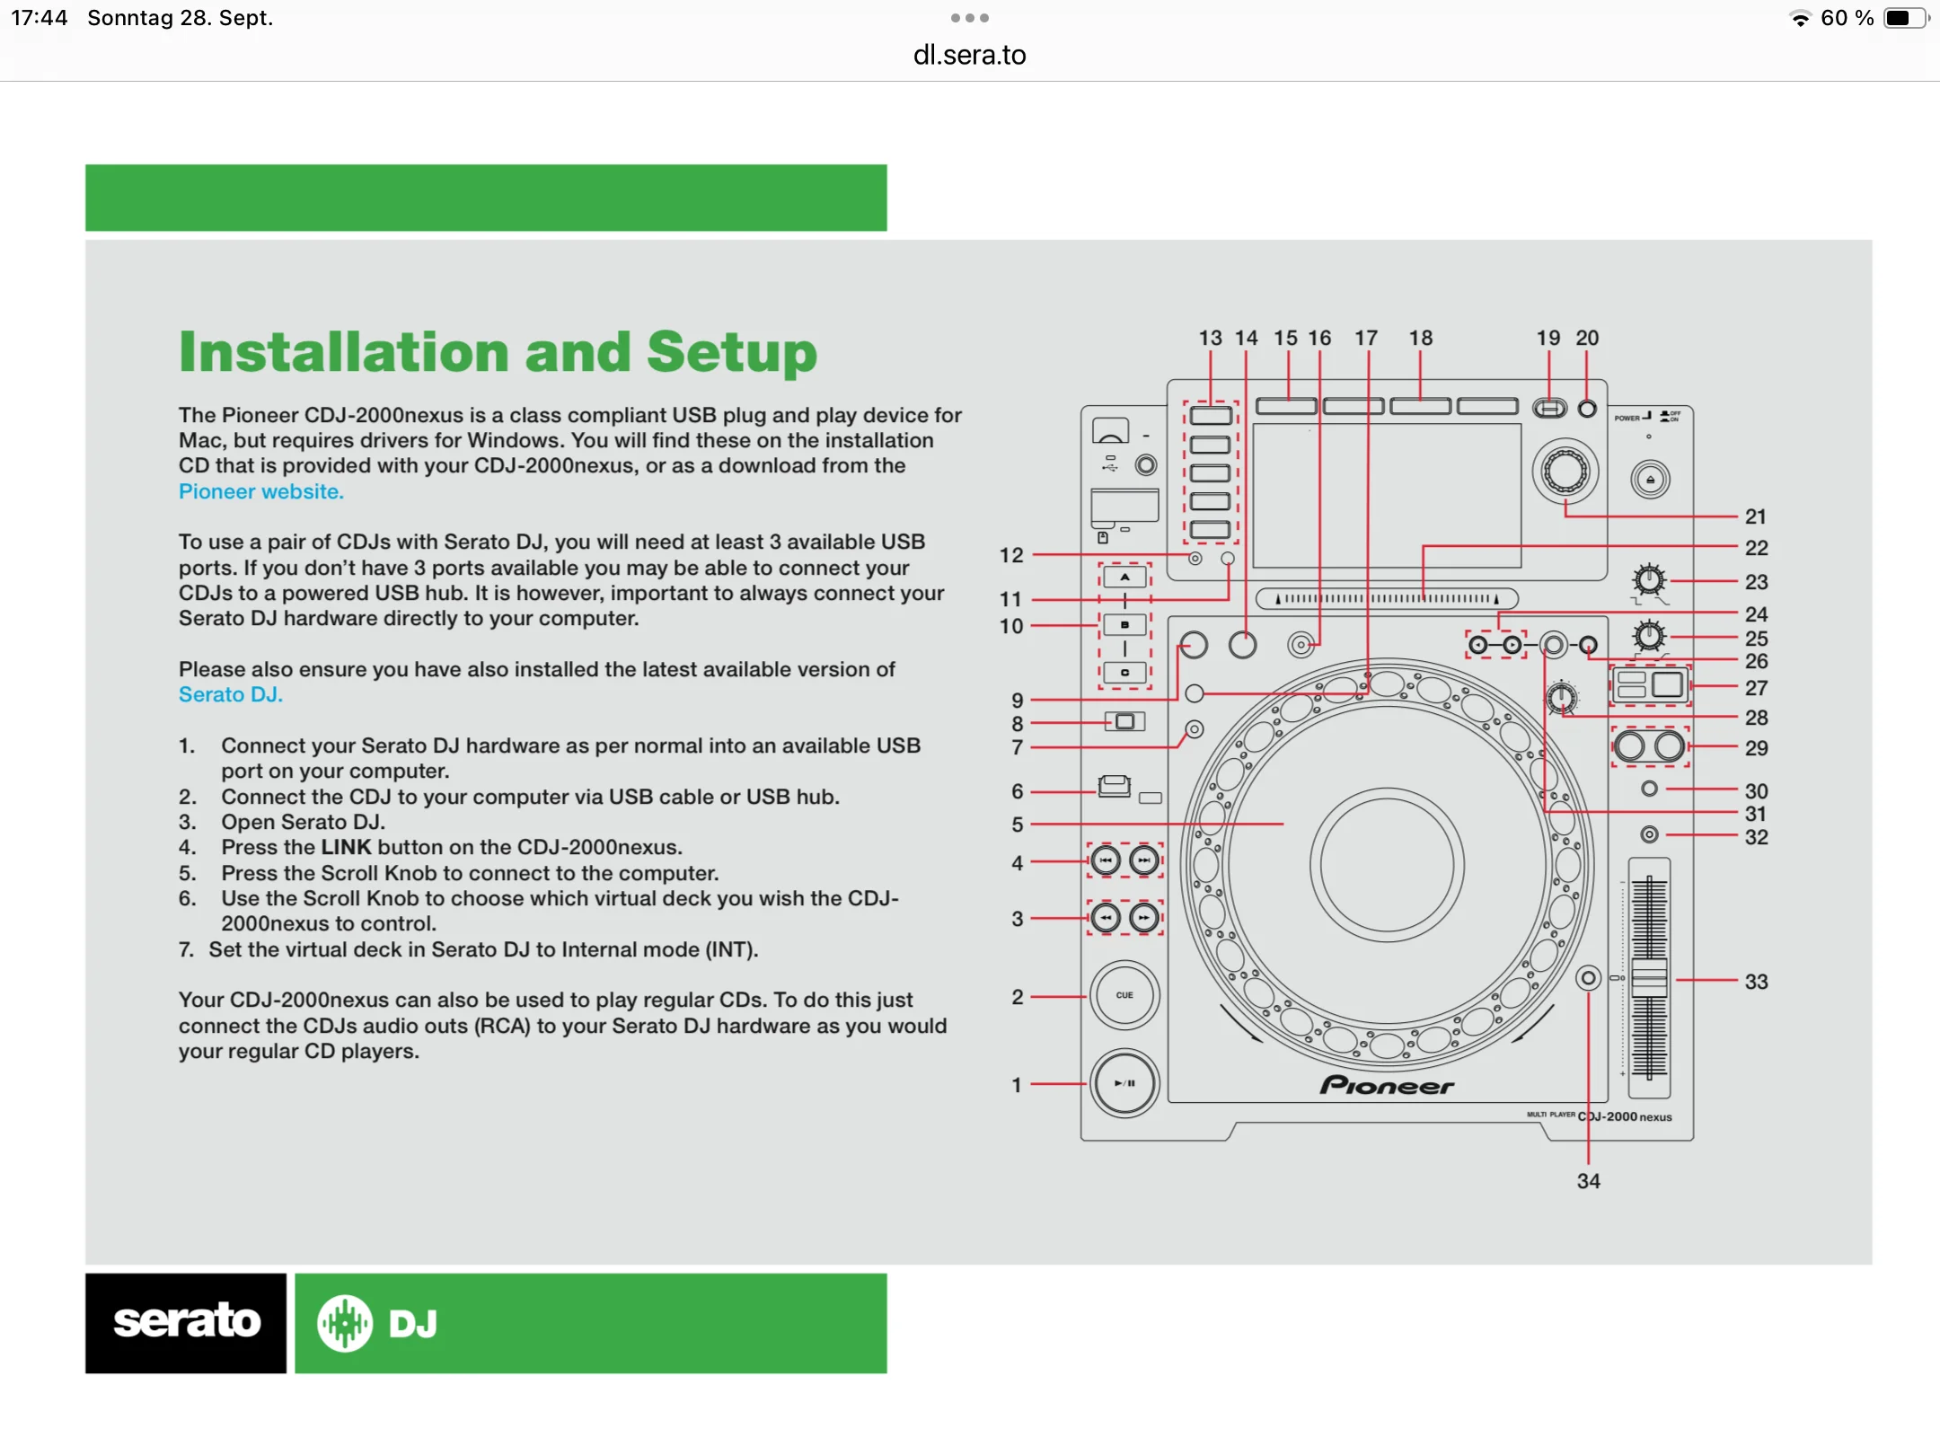Screen dimensions: 1940x1455
Task: Click the Pioneer logo on the diagram
Action: coord(1387,1086)
